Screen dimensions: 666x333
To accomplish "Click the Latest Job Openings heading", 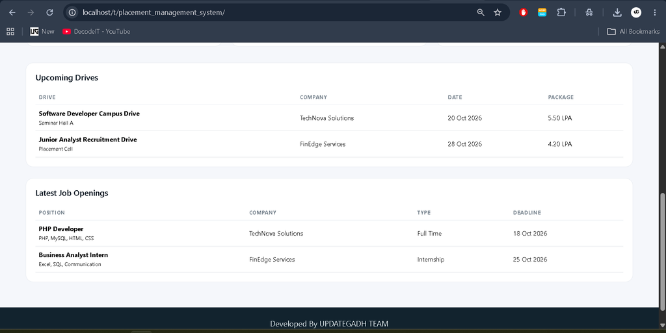I will click(72, 193).
